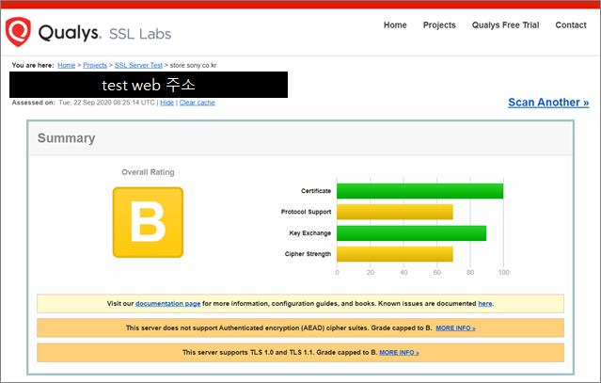Open MORE INFO for TLS 1.0 warning
This screenshot has width=601, height=383.
coord(399,353)
